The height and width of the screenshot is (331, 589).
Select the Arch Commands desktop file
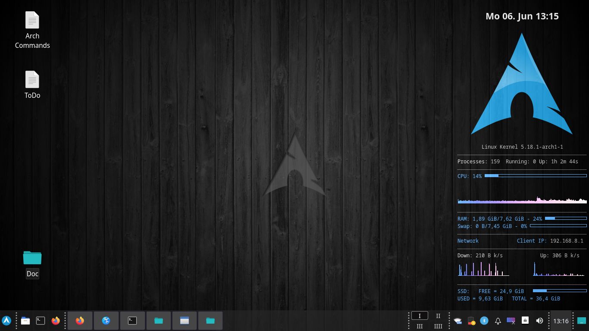click(x=32, y=30)
